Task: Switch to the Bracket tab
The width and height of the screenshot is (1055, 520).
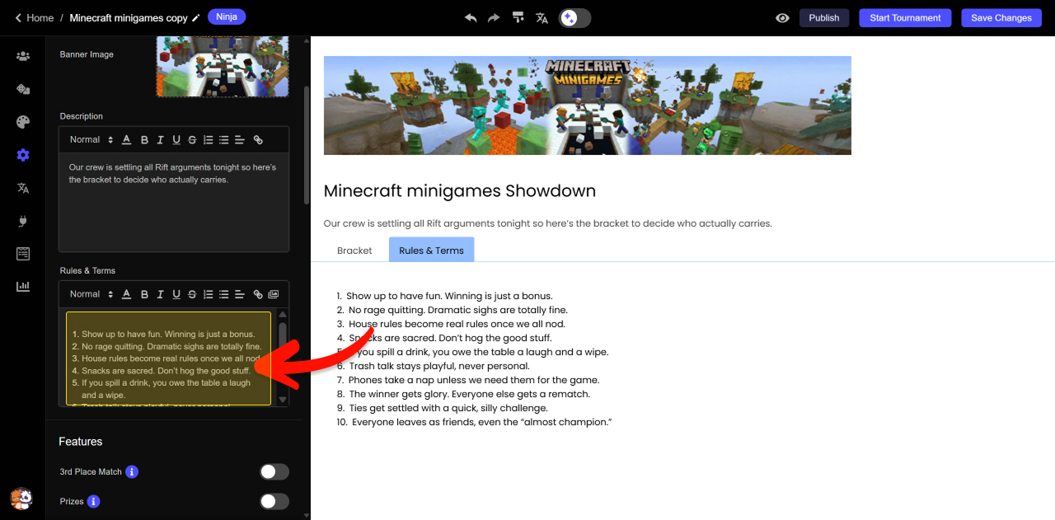Action: 354,251
